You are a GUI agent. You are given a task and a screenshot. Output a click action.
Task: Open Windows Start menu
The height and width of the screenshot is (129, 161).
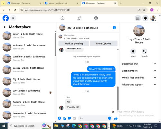[x=4, y=126]
